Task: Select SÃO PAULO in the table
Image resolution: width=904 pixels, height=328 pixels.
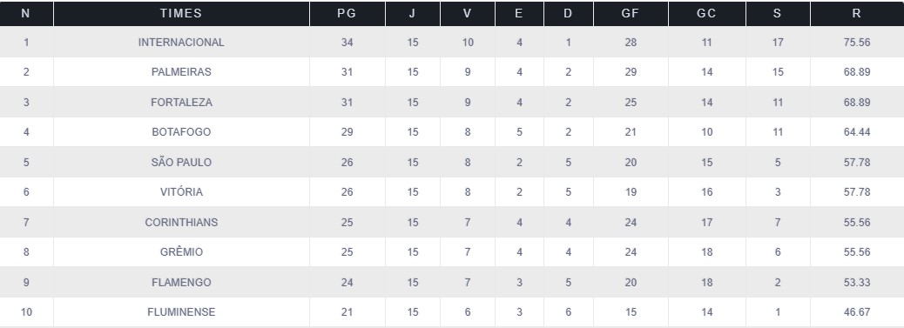Action: pyautogui.click(x=181, y=162)
